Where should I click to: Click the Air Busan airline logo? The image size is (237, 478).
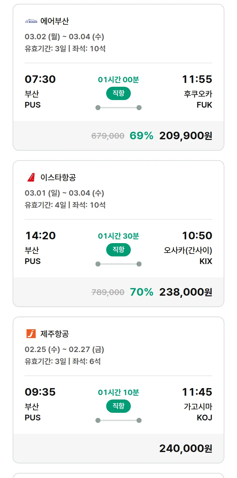click(31, 22)
